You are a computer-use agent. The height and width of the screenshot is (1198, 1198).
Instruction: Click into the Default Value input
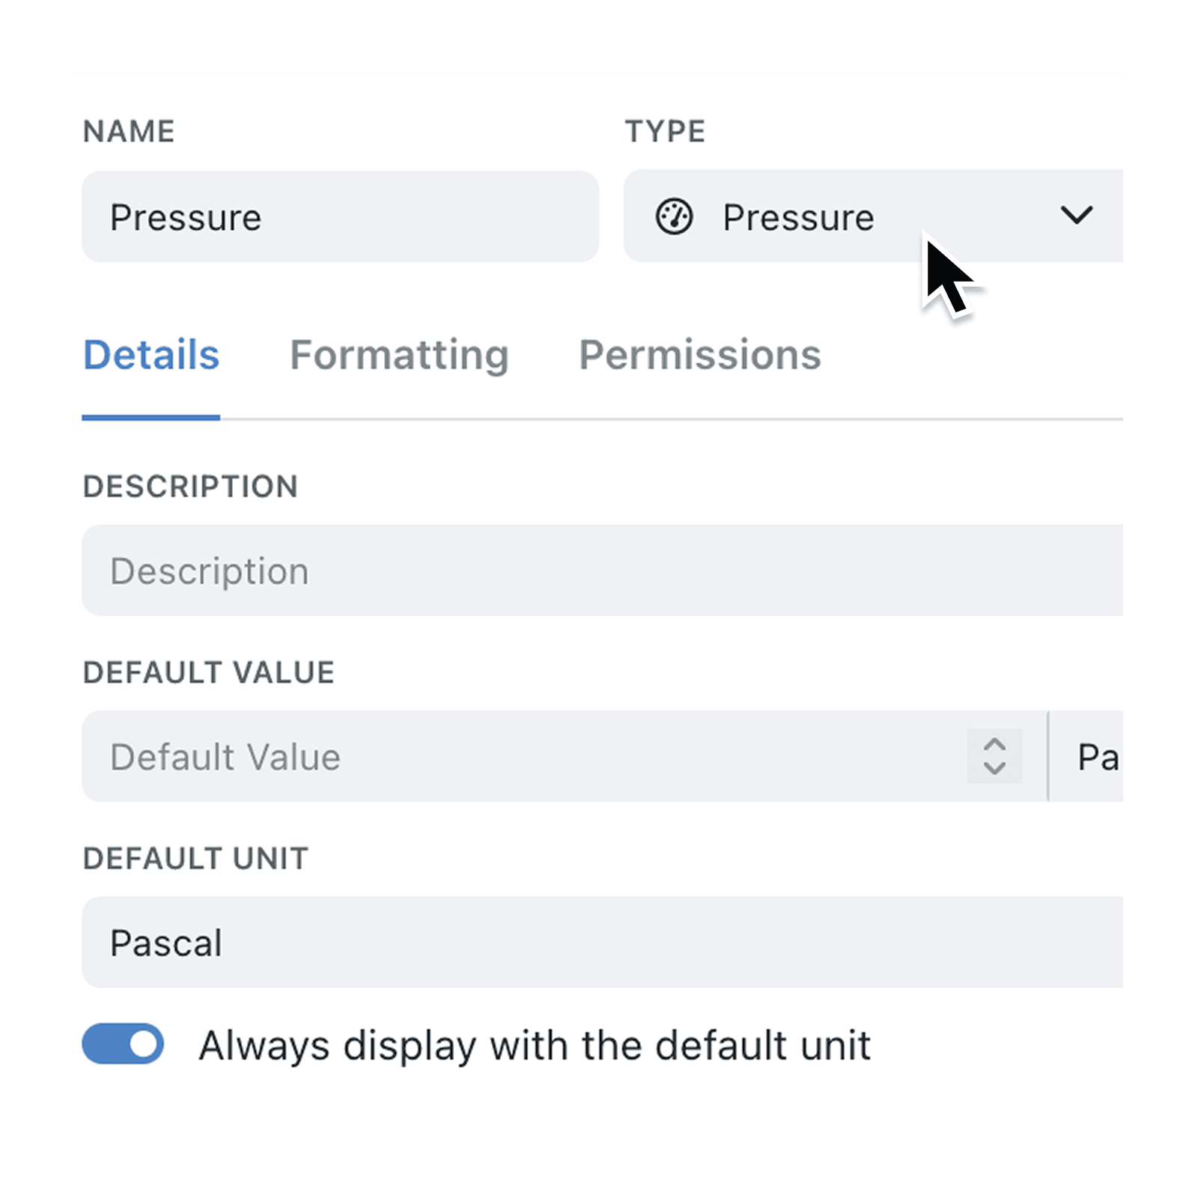[524, 756]
